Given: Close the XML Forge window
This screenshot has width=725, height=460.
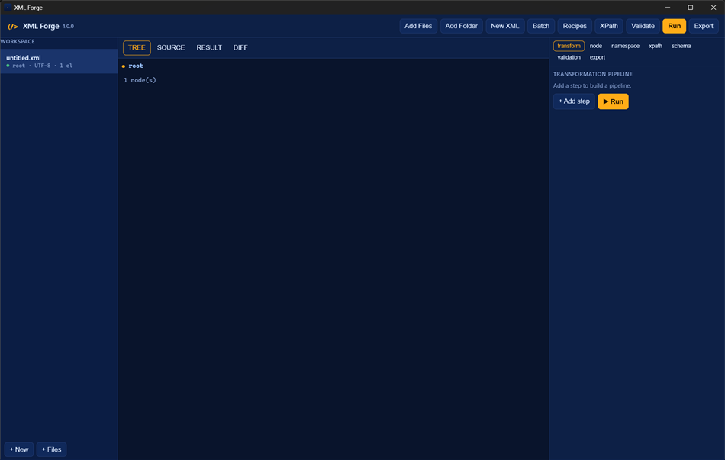Looking at the screenshot, I should coord(714,8).
